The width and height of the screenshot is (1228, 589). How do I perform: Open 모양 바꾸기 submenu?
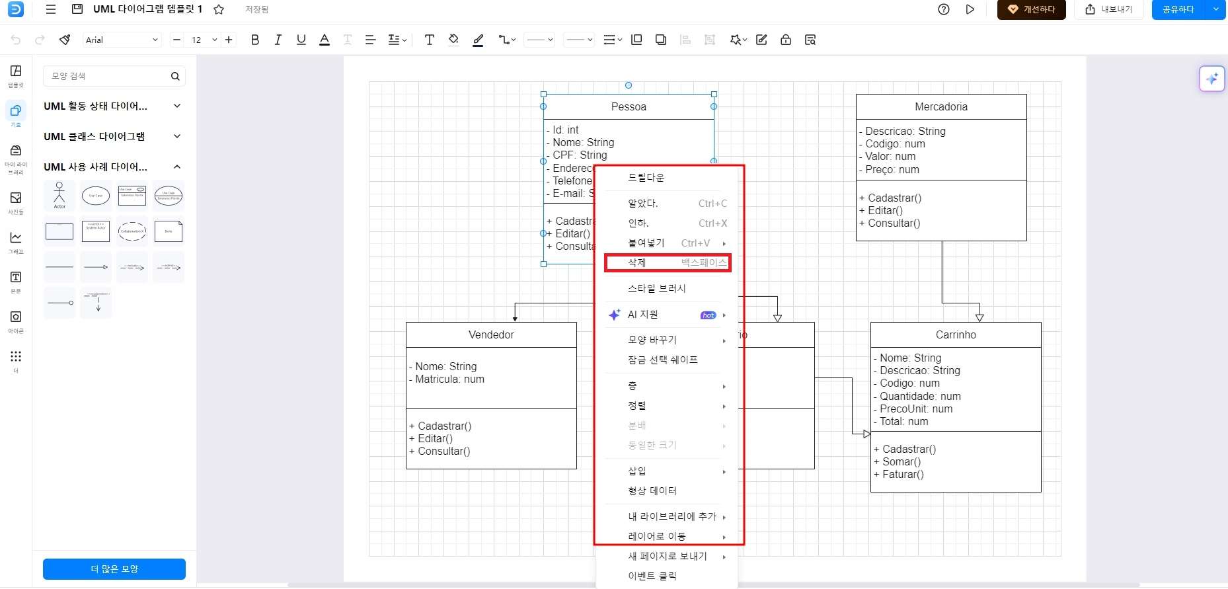coord(668,340)
